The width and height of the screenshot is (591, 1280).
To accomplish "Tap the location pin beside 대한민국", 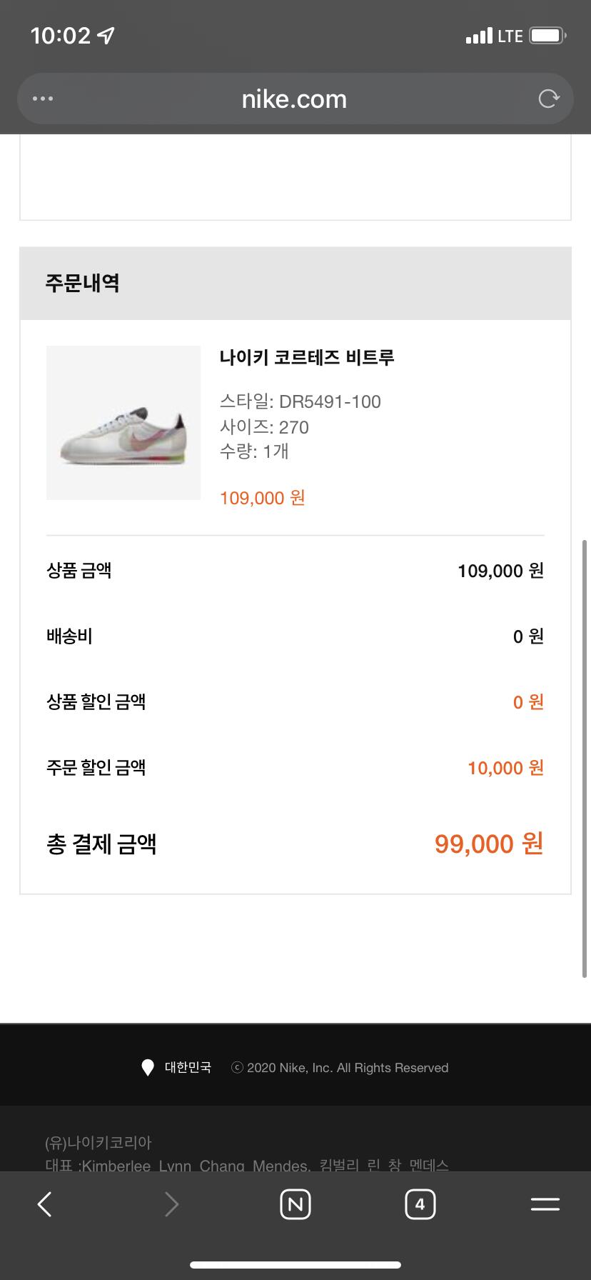I will (x=148, y=1068).
